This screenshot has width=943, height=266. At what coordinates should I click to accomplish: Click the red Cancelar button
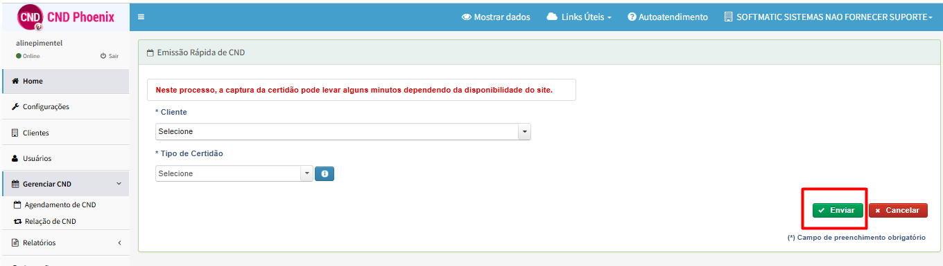click(898, 210)
